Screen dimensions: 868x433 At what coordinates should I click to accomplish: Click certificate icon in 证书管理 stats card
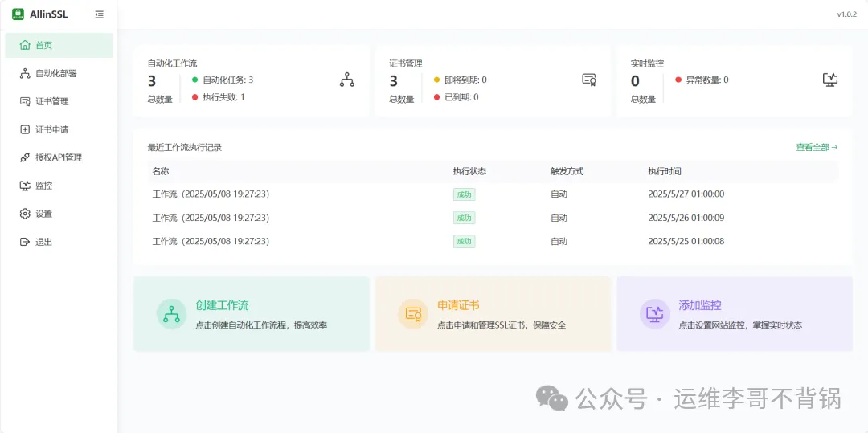pos(589,80)
